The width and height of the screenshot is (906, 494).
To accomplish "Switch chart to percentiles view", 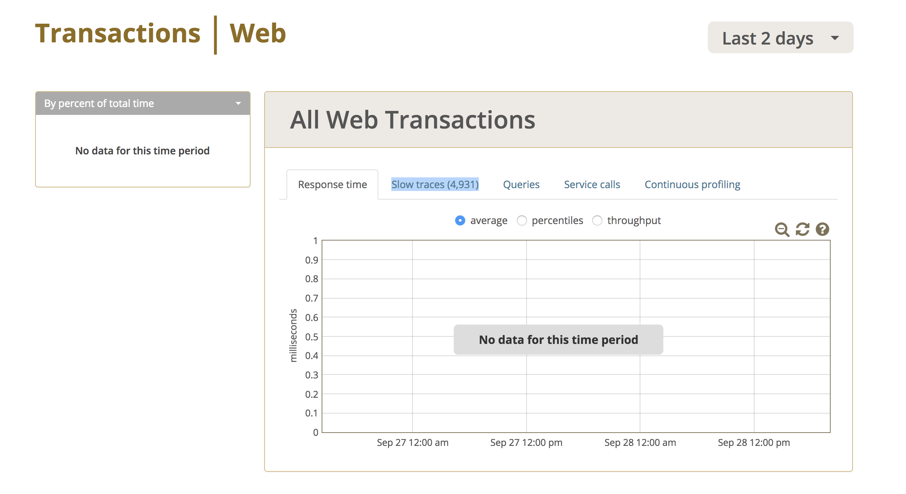I will [522, 220].
